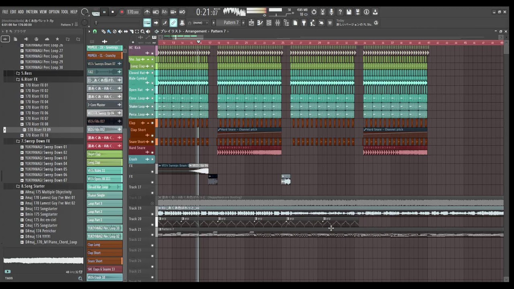Collapse the Clap track group arrow
Image resolution: width=514 pixels, height=289 pixels.
coord(148,123)
